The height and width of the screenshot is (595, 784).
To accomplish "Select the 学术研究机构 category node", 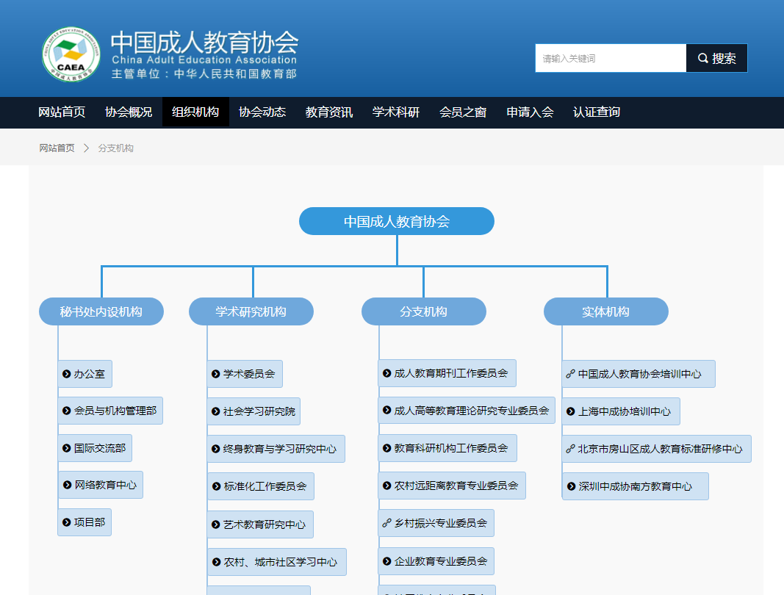I will pyautogui.click(x=251, y=311).
